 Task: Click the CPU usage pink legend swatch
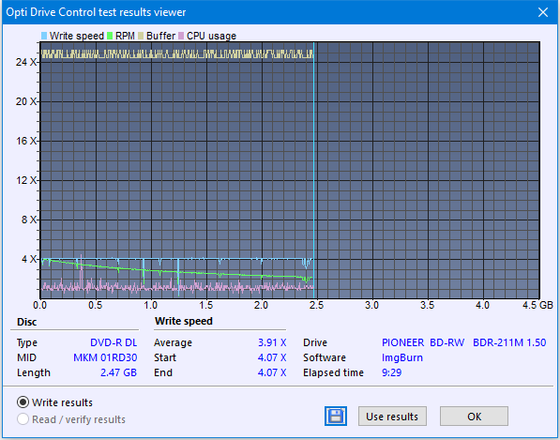pos(181,36)
